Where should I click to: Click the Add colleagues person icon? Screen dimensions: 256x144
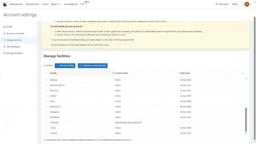pos(5,47)
